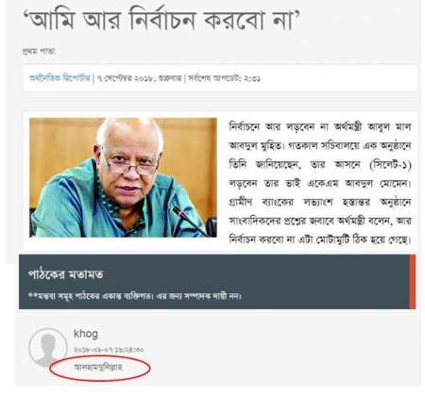Click the line 'গ্রামীণ ব্যাংকের লভ্যাংশ হস্তান্তর অনুষ্ঠানে'
This screenshot has height=394, width=425.
point(320,202)
